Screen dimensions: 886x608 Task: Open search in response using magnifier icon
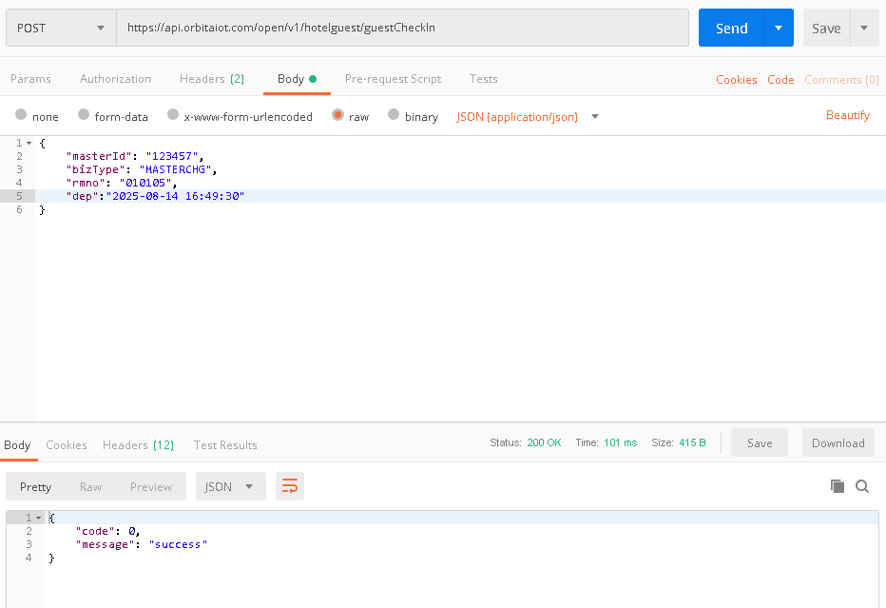pos(862,486)
